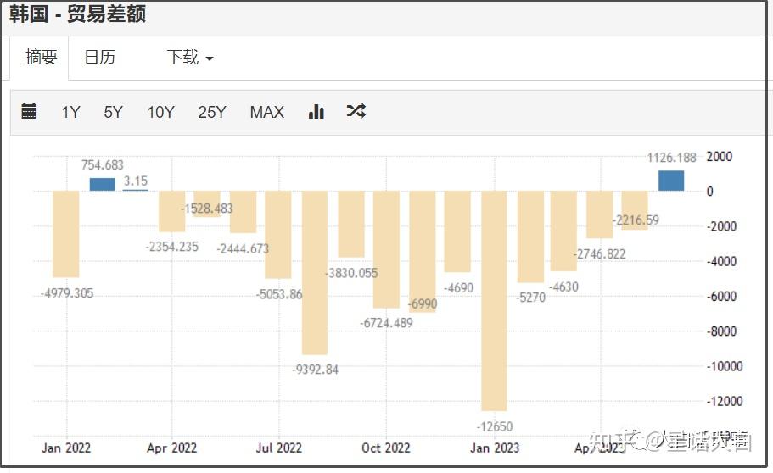Click the -3830.055 bar

point(351,224)
